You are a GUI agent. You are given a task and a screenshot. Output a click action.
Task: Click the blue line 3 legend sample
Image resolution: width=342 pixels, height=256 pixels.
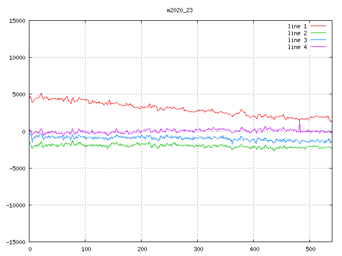[x=318, y=40]
